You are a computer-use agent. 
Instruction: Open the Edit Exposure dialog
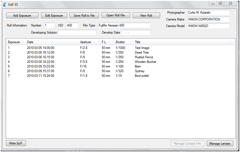[x=54, y=16]
